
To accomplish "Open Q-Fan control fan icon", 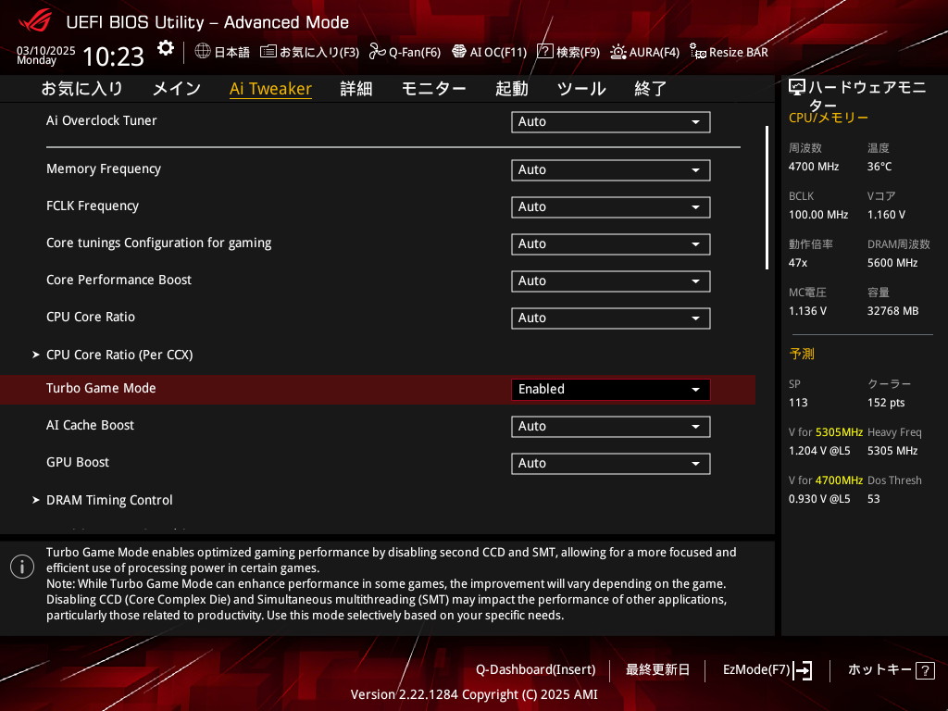I will [378, 52].
